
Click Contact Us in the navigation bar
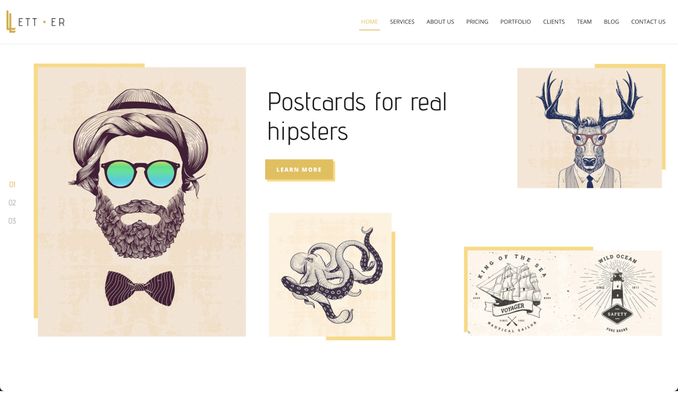(x=648, y=22)
